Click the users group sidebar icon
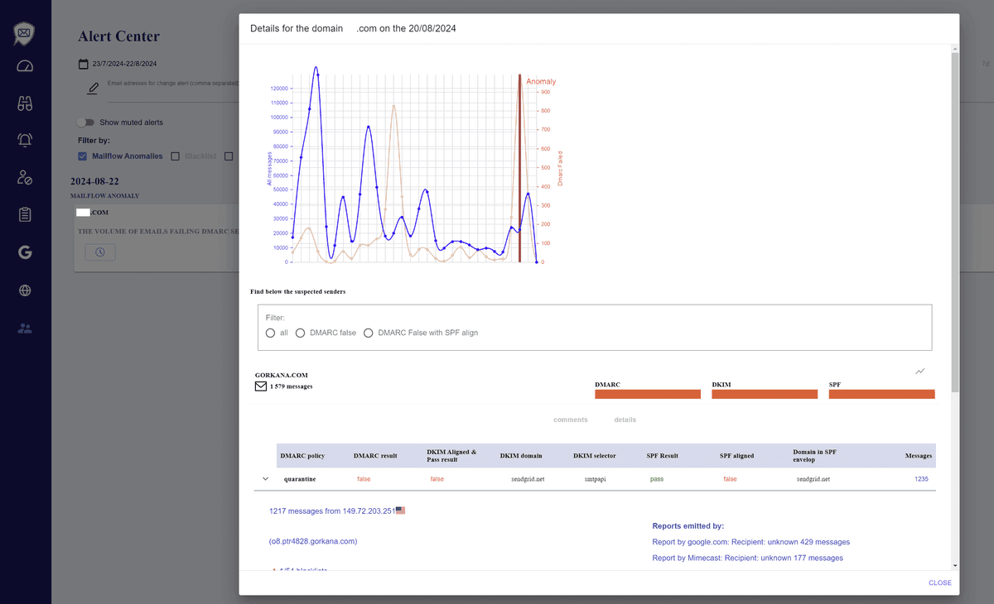The width and height of the screenshot is (994, 604). (25, 328)
